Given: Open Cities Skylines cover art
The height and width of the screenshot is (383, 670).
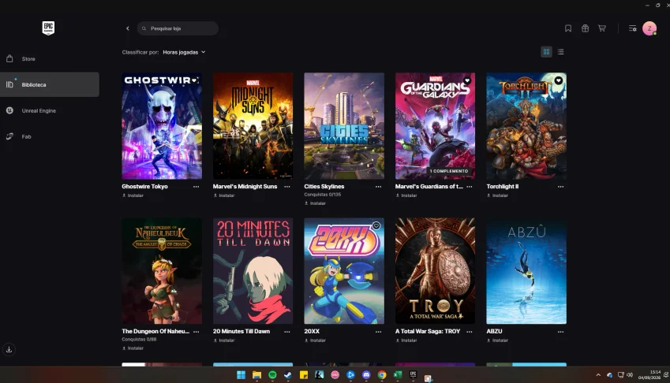Looking at the screenshot, I should (344, 126).
